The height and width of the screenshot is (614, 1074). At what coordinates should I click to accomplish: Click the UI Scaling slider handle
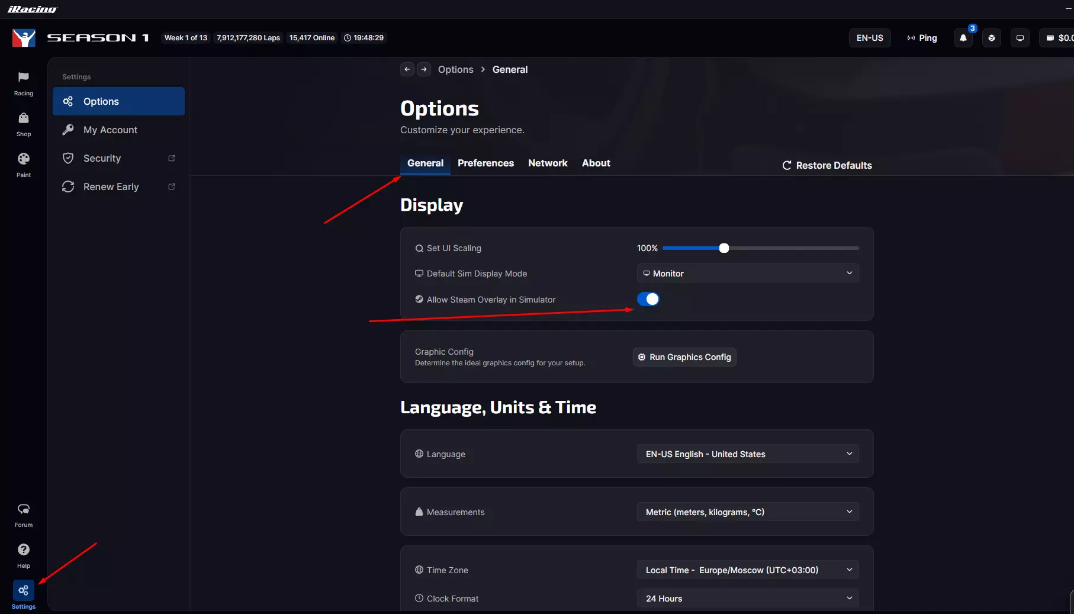point(724,248)
